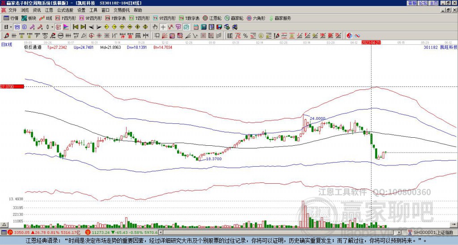The image size is (458, 245).
Task: Step chart right with black arrow
Action: pyautogui.click(x=99, y=27)
